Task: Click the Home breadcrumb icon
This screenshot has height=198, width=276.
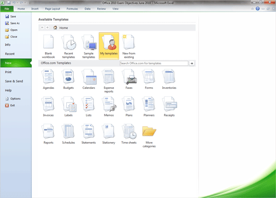Action: 55,28
